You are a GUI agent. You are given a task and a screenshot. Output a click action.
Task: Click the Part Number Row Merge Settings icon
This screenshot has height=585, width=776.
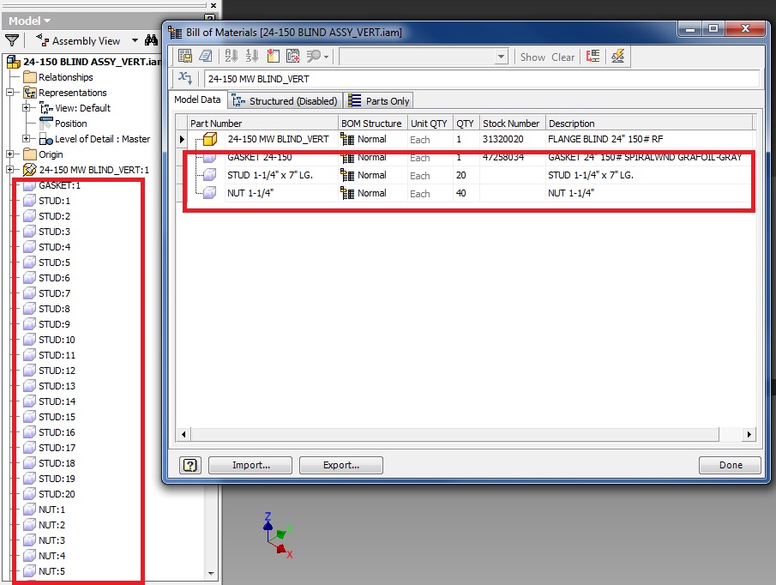pos(292,56)
